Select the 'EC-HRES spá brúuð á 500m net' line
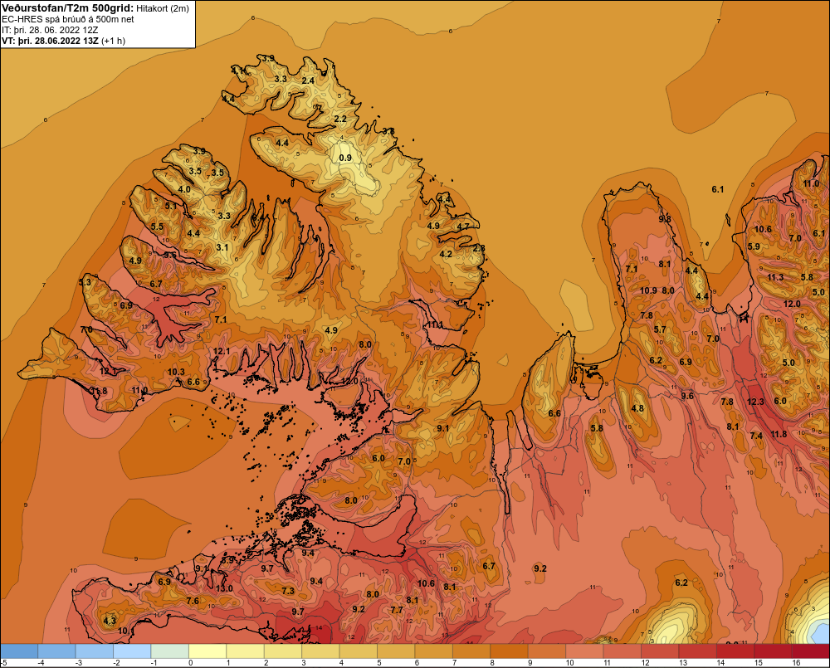This screenshot has height=668, width=830. [68, 19]
